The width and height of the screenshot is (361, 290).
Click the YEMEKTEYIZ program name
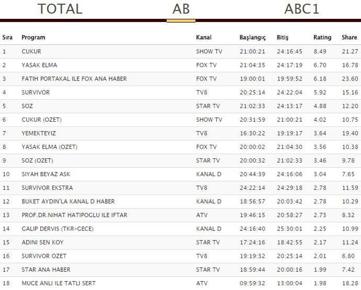pos(39,133)
